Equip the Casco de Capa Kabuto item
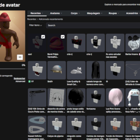140x140 pixels. (133, 125)
